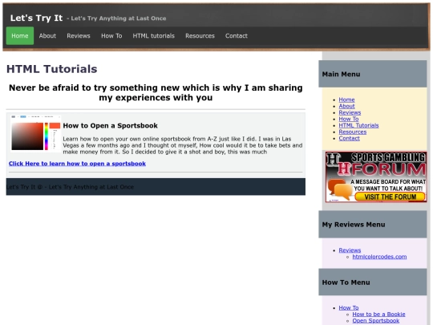The image size is (433, 325).
Task: Click the Let's Try It site title
Action: point(36,18)
